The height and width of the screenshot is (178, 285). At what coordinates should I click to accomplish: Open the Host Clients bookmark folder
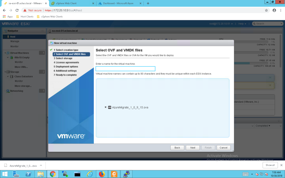[25, 16]
